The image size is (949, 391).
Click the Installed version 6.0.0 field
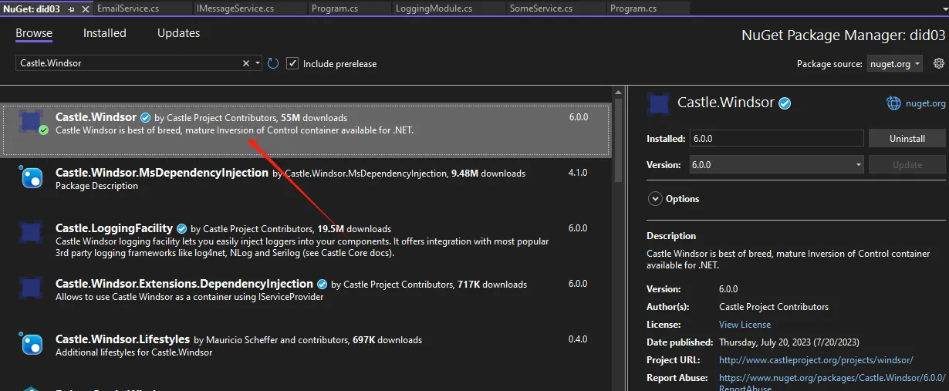pyautogui.click(x=776, y=139)
